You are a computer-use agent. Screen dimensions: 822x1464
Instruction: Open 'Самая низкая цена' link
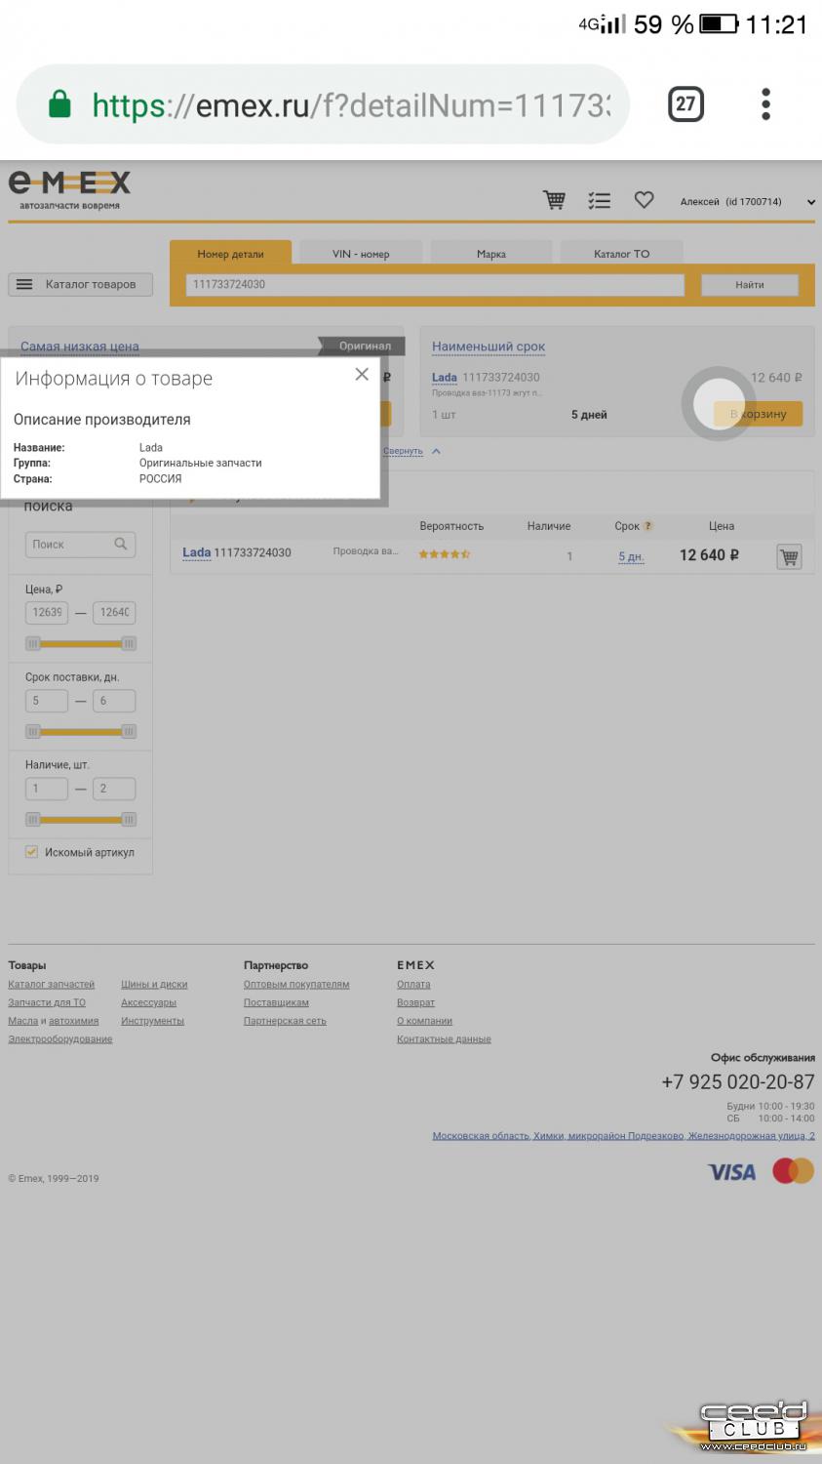tap(80, 346)
